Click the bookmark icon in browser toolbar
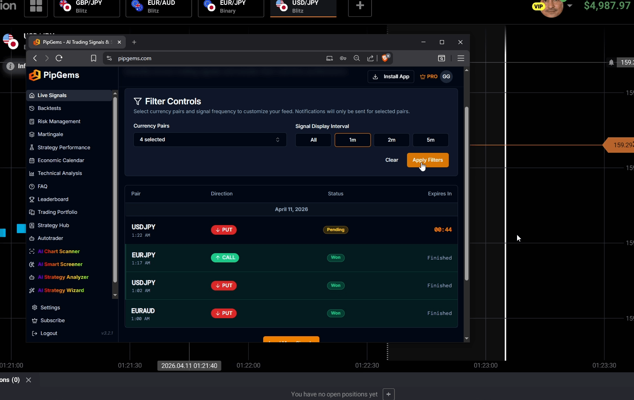The height and width of the screenshot is (400, 634). pyautogui.click(x=94, y=58)
